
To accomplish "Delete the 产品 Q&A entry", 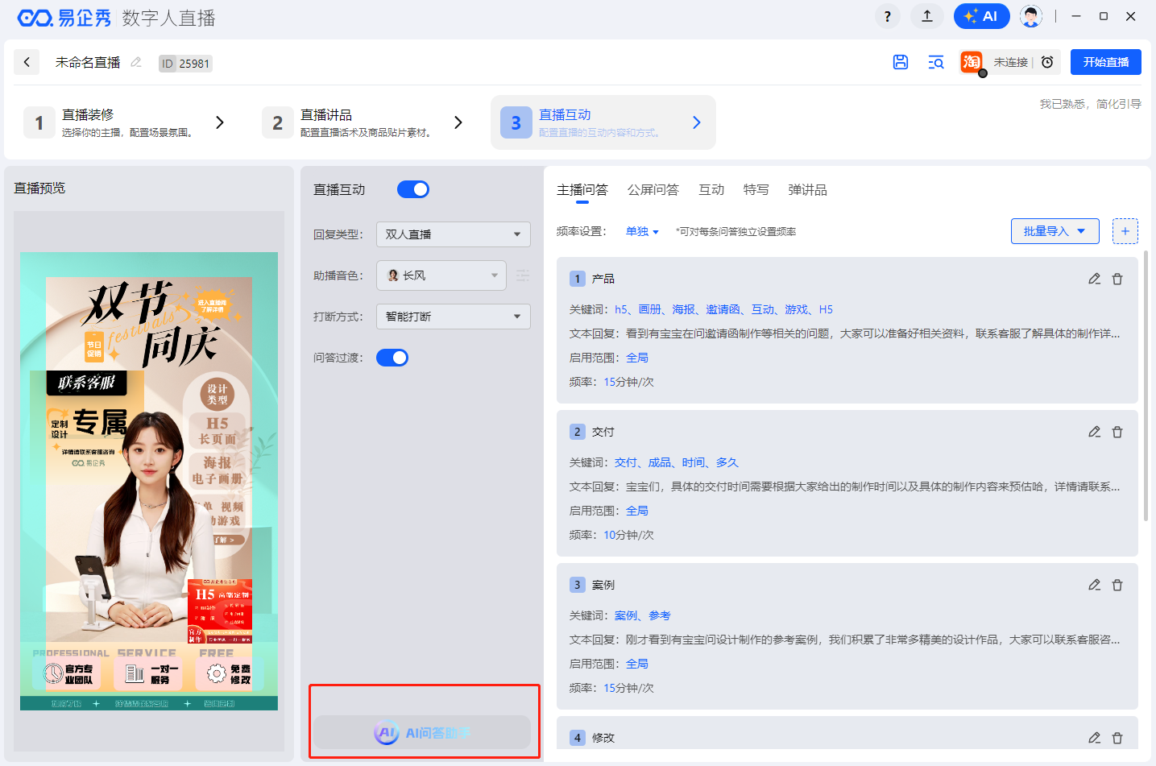I will coord(1117,279).
